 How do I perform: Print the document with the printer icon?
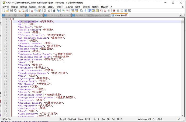click(27, 11)
